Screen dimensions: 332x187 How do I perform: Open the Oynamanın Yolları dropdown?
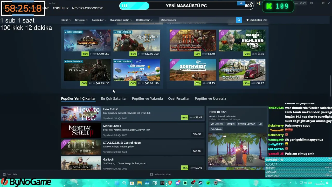pyautogui.click(x=121, y=20)
